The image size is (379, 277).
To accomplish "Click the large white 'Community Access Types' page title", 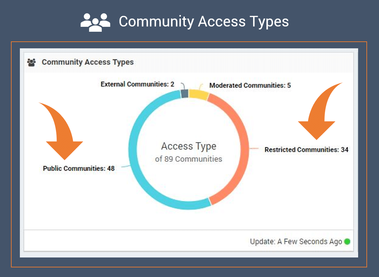I will click(x=204, y=22).
